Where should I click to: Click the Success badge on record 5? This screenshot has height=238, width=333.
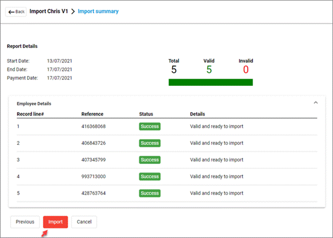[x=149, y=193]
